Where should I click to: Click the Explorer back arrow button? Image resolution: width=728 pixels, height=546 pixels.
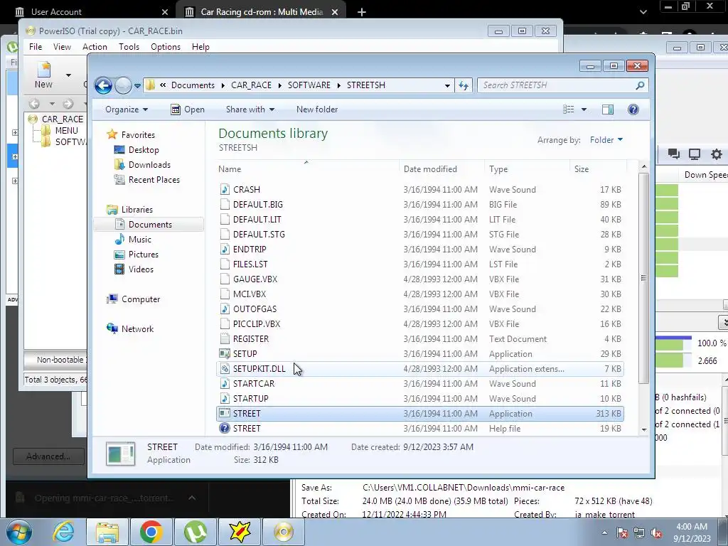pos(103,85)
